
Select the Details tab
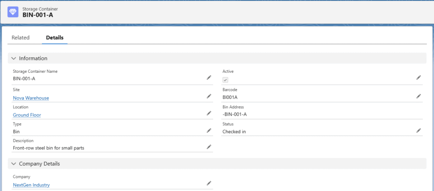[55, 38]
